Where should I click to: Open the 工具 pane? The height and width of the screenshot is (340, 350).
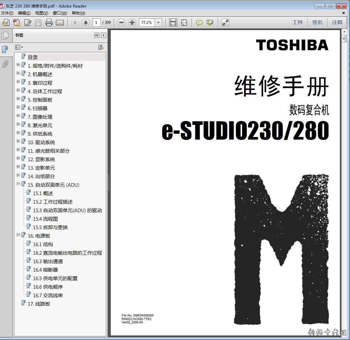point(297,23)
